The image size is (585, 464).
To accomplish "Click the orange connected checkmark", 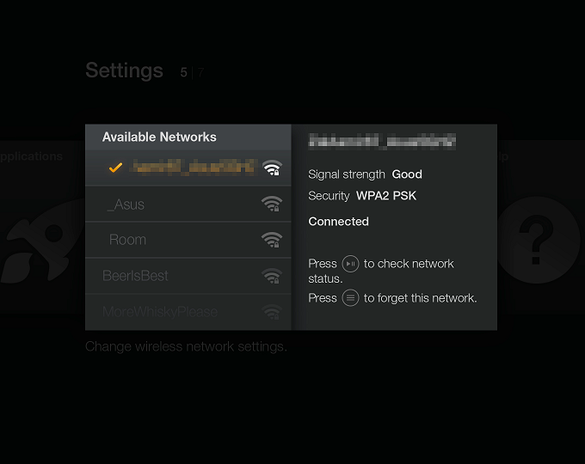I will (115, 168).
